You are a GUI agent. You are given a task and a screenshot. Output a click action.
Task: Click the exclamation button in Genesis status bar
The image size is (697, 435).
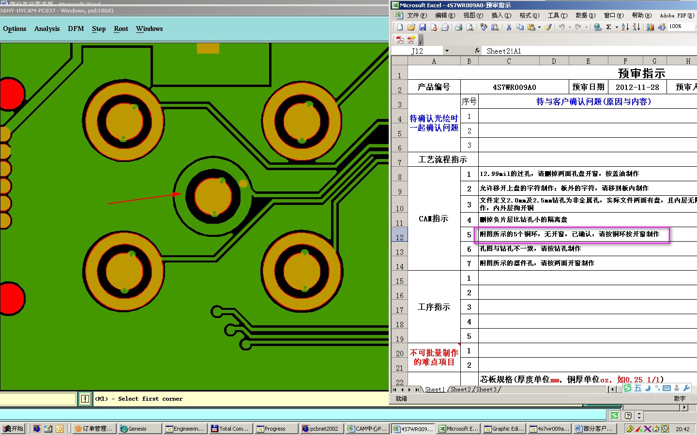coord(85,399)
